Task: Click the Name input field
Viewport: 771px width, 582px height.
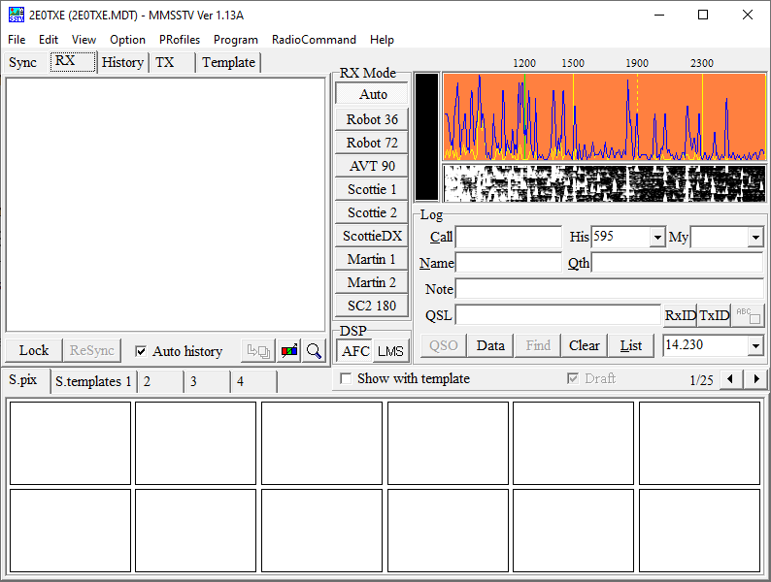Action: tap(509, 263)
